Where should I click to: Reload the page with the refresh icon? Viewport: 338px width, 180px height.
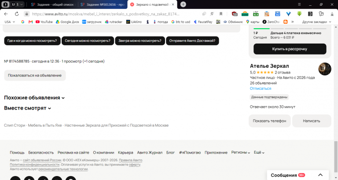(x=17, y=14)
